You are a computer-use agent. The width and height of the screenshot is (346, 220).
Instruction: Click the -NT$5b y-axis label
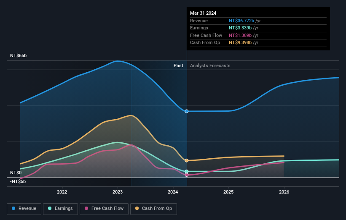tap(18, 181)
